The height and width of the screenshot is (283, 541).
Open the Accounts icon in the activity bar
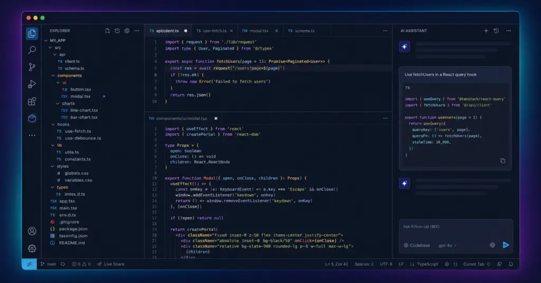pyautogui.click(x=32, y=231)
